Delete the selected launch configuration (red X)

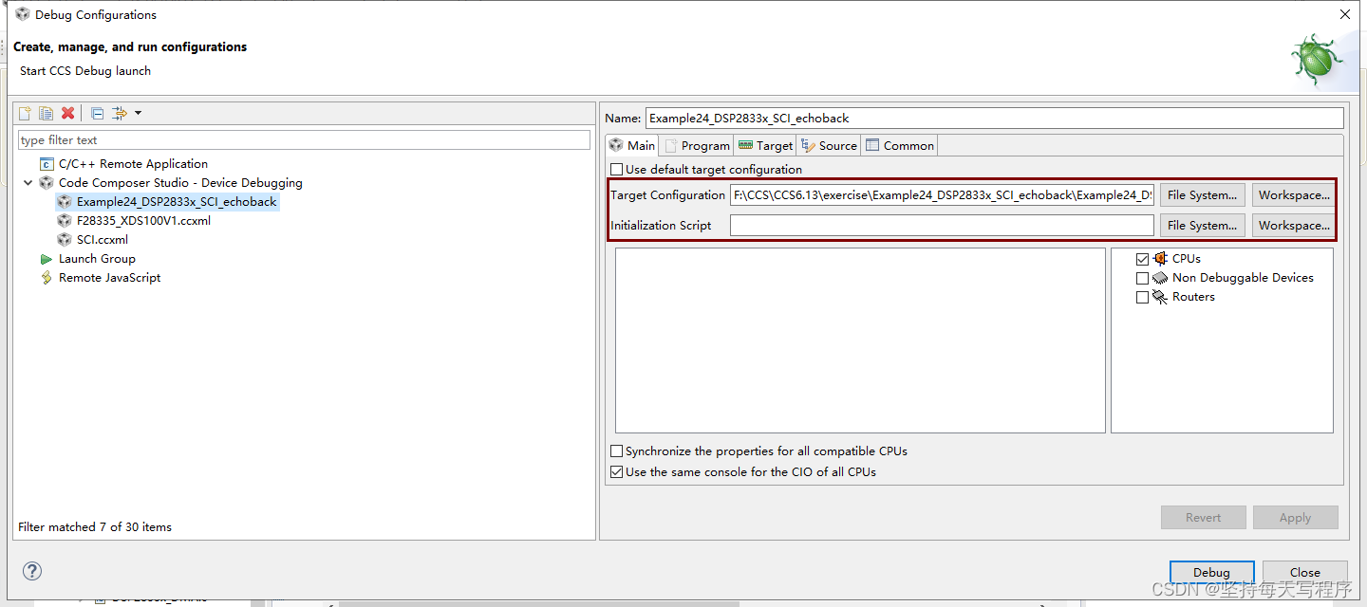67,114
